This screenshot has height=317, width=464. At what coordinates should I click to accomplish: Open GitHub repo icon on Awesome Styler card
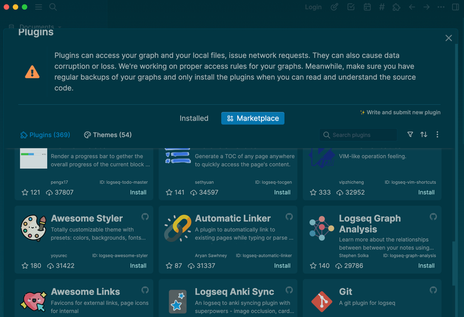click(x=145, y=217)
